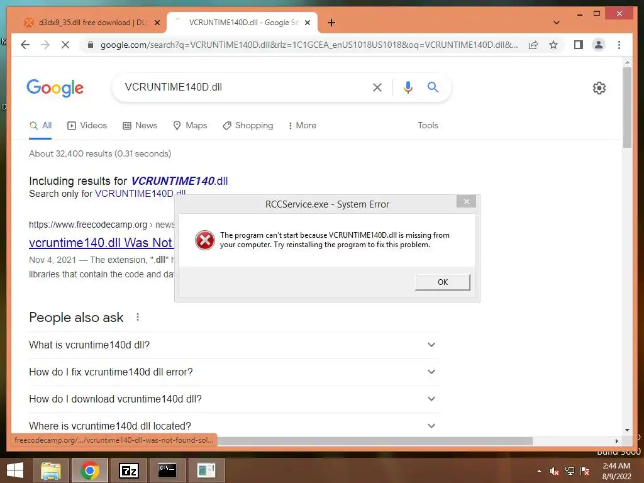644x483 pixels.
Task: Open Command Prompt from taskbar
Action: 167,470
